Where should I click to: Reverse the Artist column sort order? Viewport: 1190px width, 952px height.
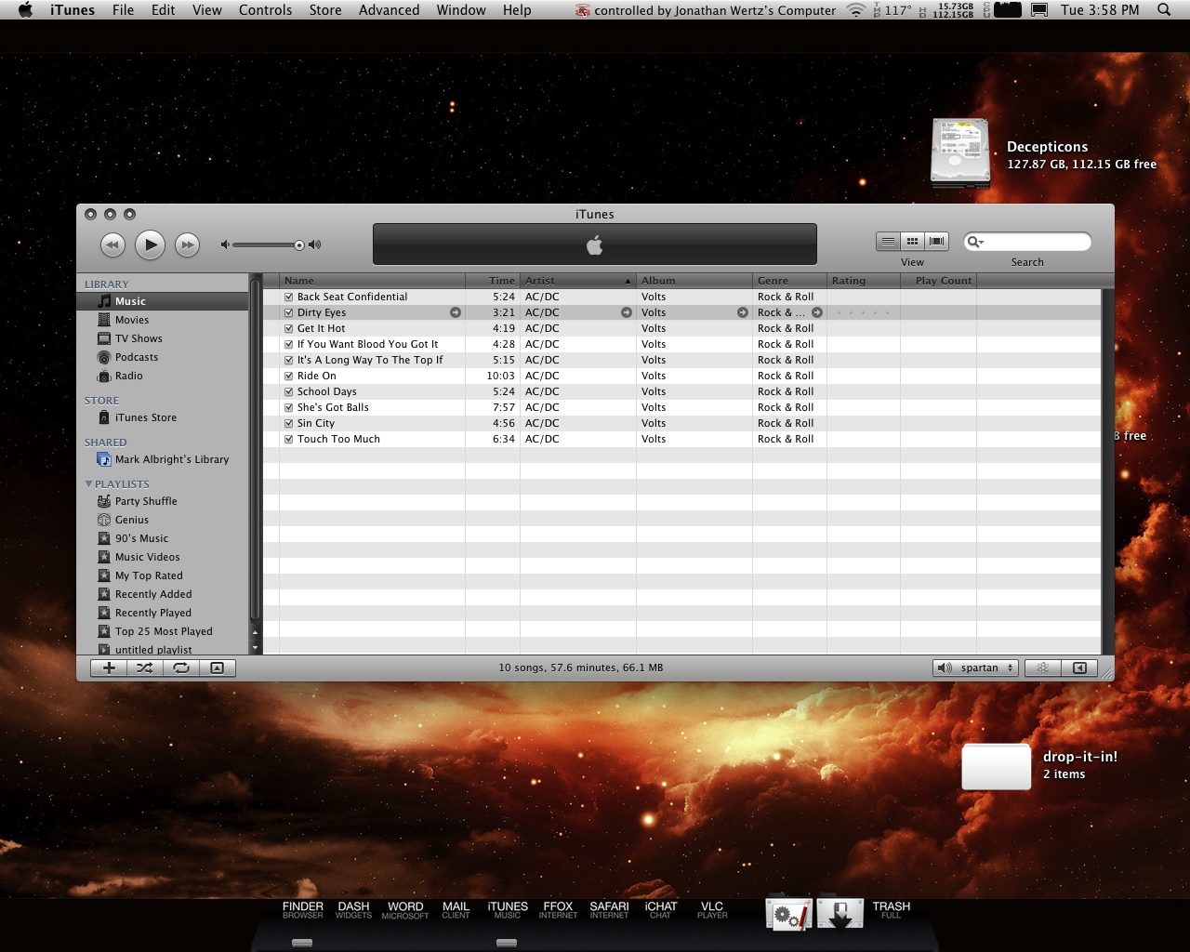click(x=578, y=281)
